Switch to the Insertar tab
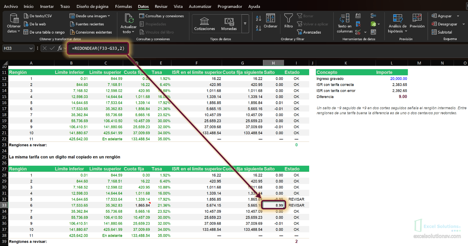This screenshot has height=246, width=468. (x=47, y=6)
